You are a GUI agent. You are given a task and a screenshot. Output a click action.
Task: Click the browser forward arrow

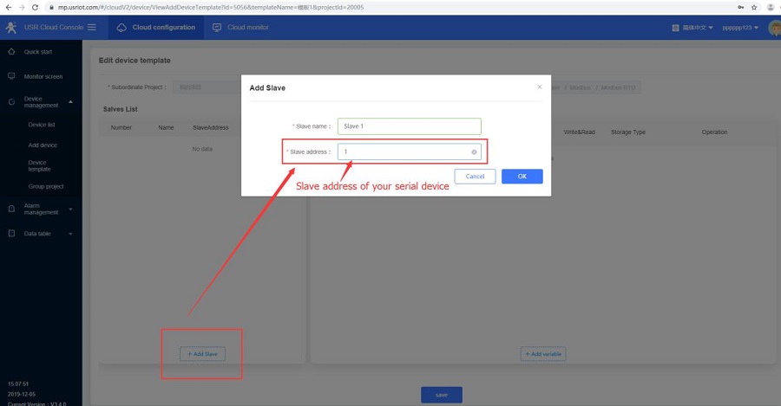coord(22,8)
